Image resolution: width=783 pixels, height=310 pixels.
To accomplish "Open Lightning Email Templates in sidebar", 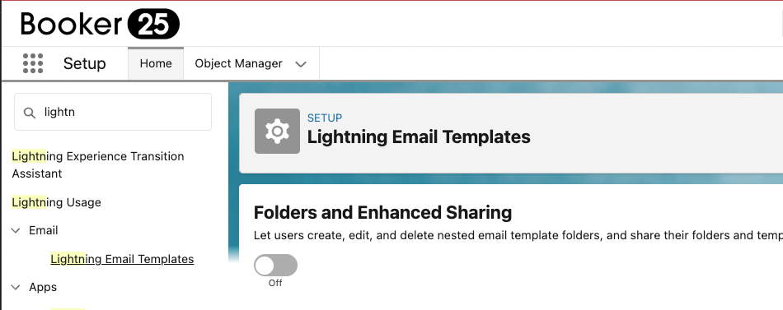I will (122, 259).
